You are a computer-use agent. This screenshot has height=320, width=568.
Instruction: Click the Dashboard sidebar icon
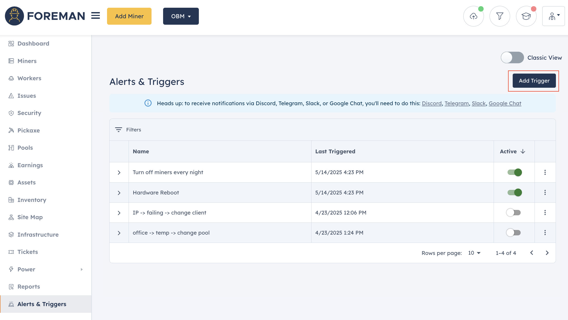click(11, 43)
